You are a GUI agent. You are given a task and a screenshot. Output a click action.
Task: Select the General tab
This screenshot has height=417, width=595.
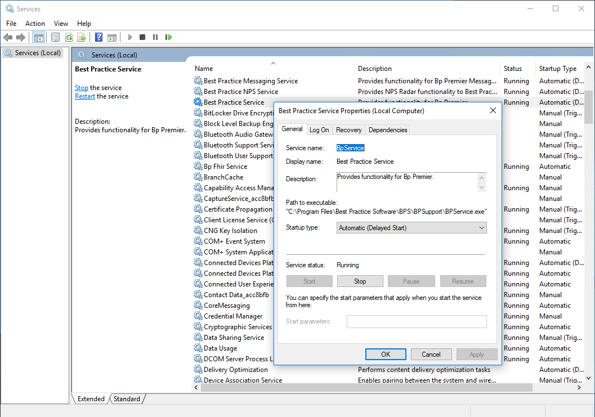click(x=292, y=129)
